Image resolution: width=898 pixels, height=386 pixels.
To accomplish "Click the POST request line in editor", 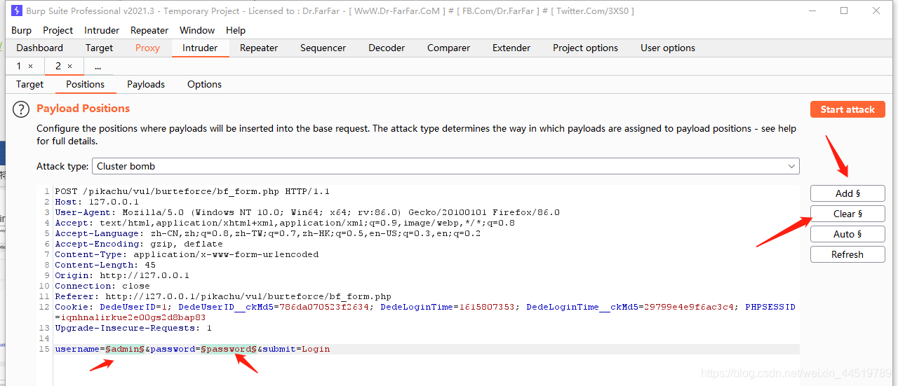I will [192, 191].
